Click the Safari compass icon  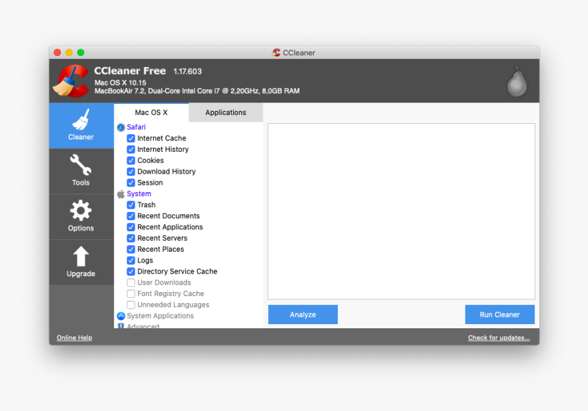click(x=121, y=127)
